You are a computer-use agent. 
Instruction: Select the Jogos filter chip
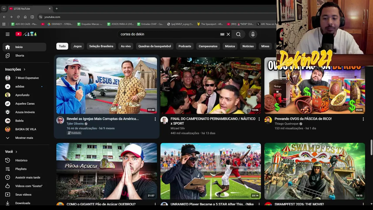tap(78, 46)
